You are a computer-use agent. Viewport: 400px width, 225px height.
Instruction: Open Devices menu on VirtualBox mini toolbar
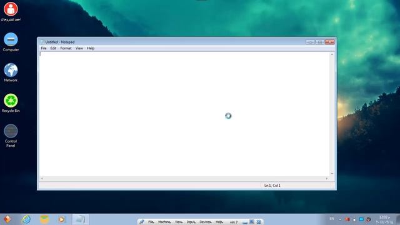tap(206, 222)
